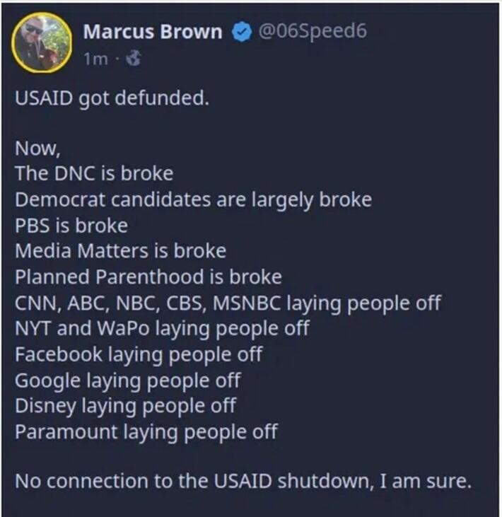Click the line listing CNN, ABC, NBC, CBS, MSNBC
Viewport: 502px width, 517px height.
point(228,303)
